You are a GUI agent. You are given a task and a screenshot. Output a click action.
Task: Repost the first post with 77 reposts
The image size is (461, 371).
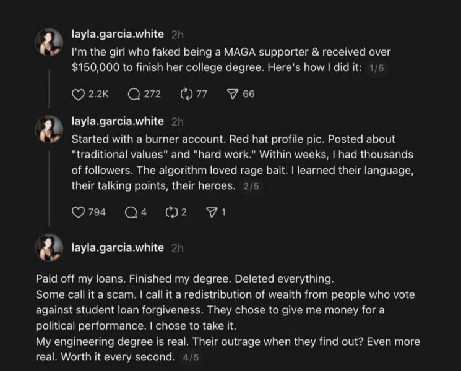coord(185,94)
